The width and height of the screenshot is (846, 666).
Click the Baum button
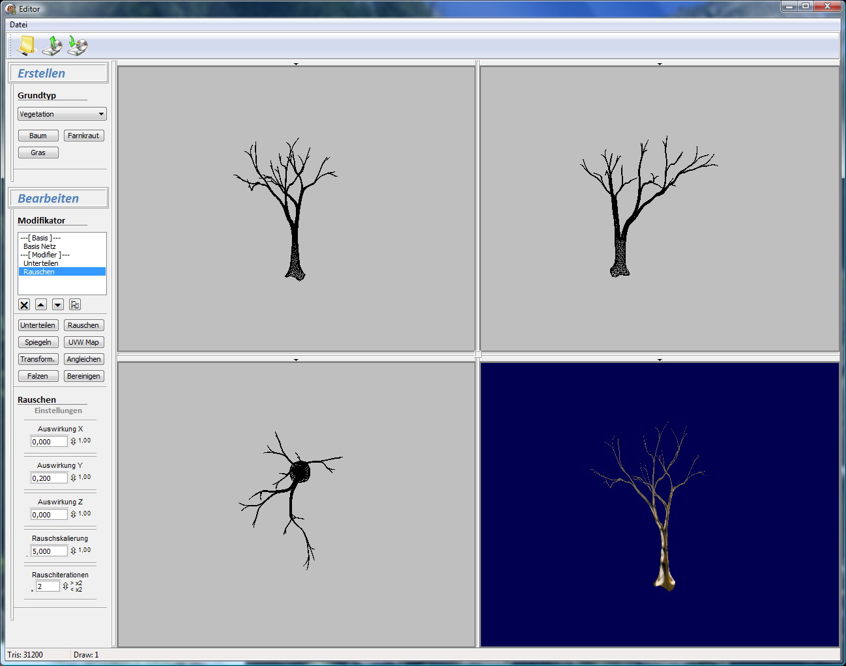(38, 136)
